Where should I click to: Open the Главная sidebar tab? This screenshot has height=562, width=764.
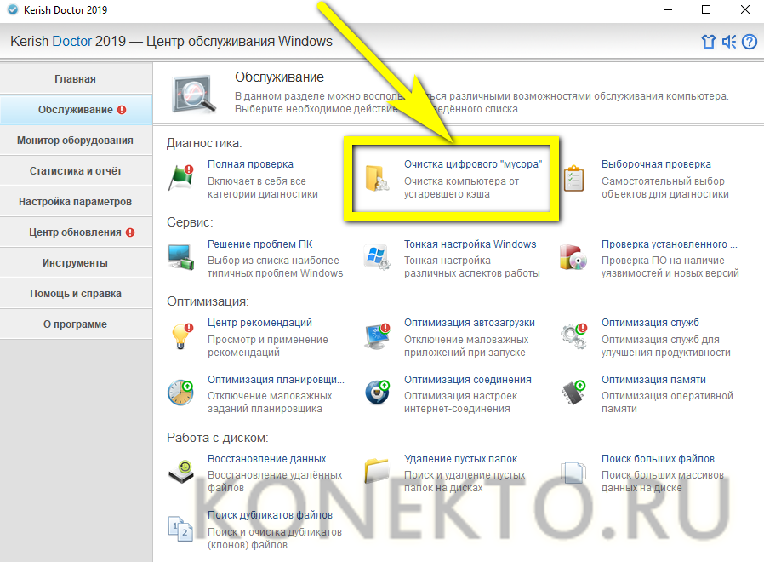[76, 79]
